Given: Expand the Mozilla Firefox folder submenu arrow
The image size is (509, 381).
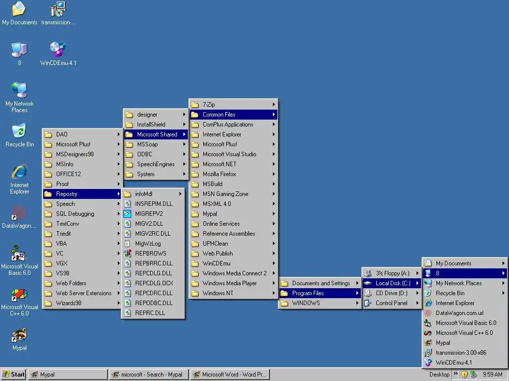Looking at the screenshot, I should click(274, 174).
